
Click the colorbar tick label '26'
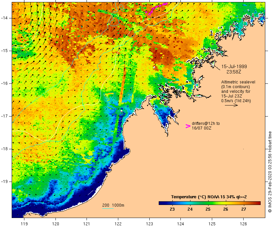coord(226,209)
